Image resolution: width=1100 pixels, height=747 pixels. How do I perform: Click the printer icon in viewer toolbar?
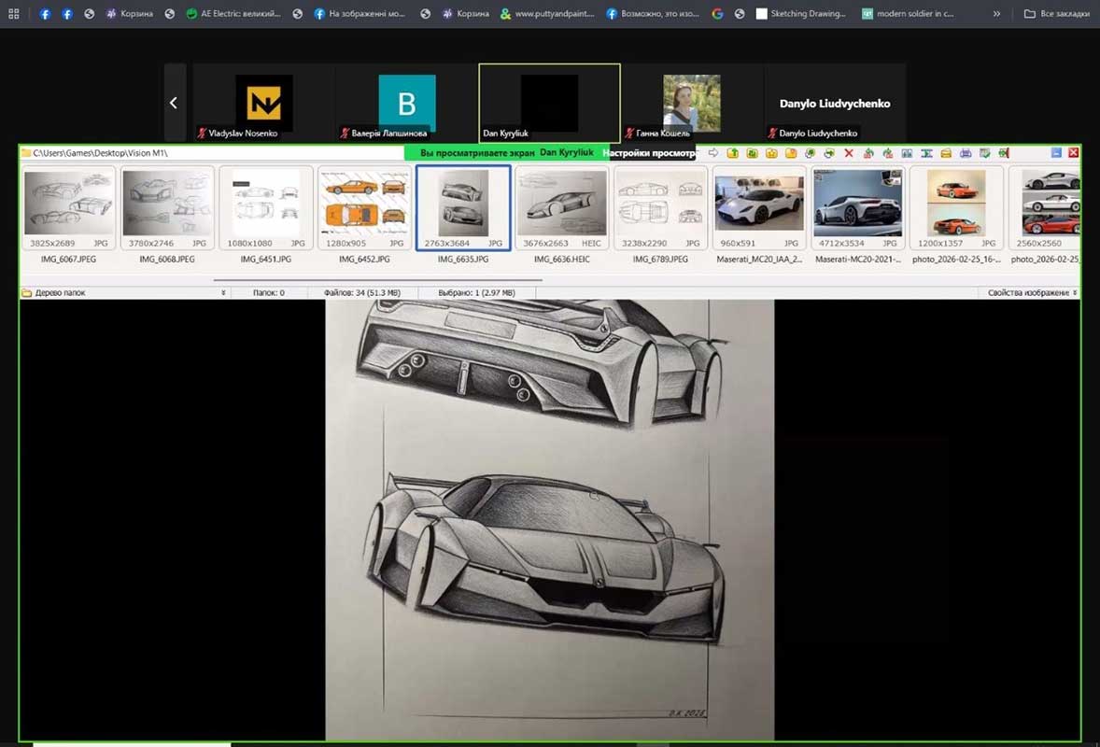[x=966, y=153]
